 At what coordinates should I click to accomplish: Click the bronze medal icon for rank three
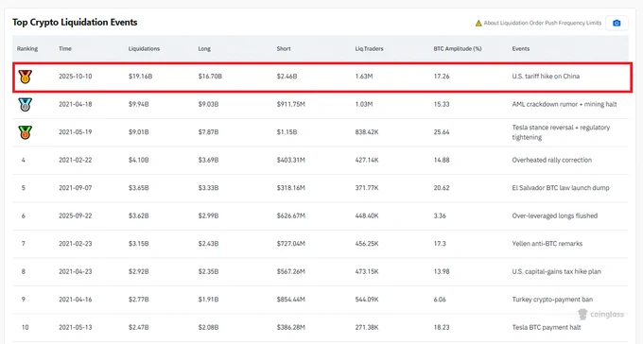coord(25,132)
